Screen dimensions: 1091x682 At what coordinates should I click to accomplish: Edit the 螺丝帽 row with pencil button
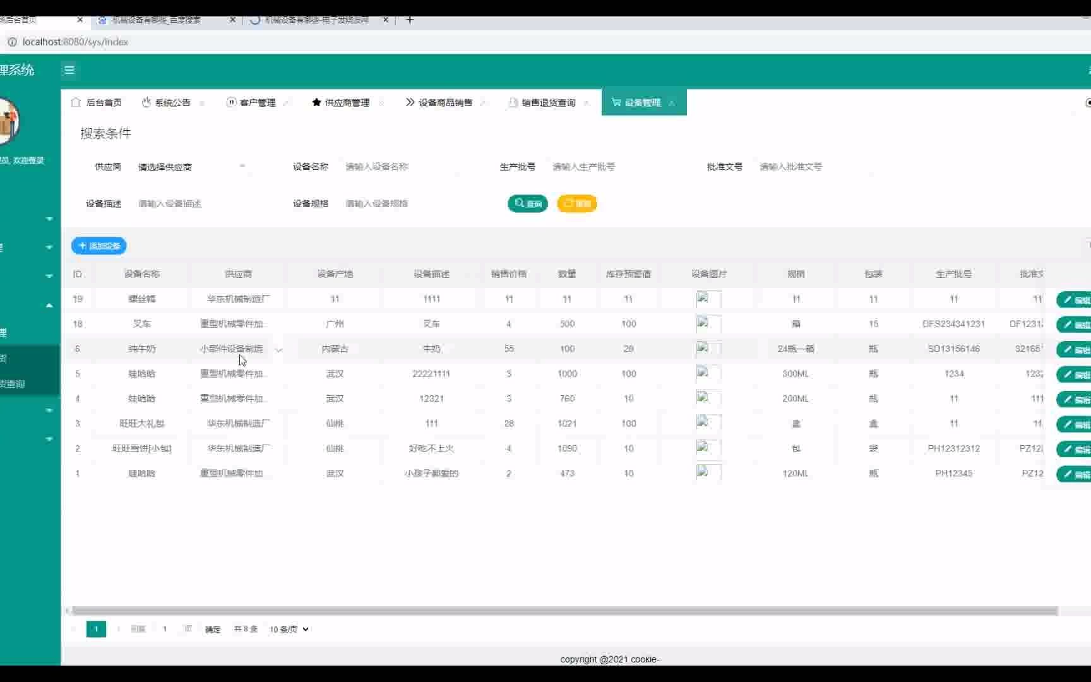(1075, 300)
